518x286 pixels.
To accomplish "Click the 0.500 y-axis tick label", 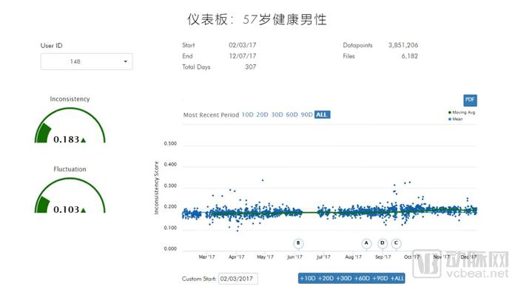I will pos(170,144).
